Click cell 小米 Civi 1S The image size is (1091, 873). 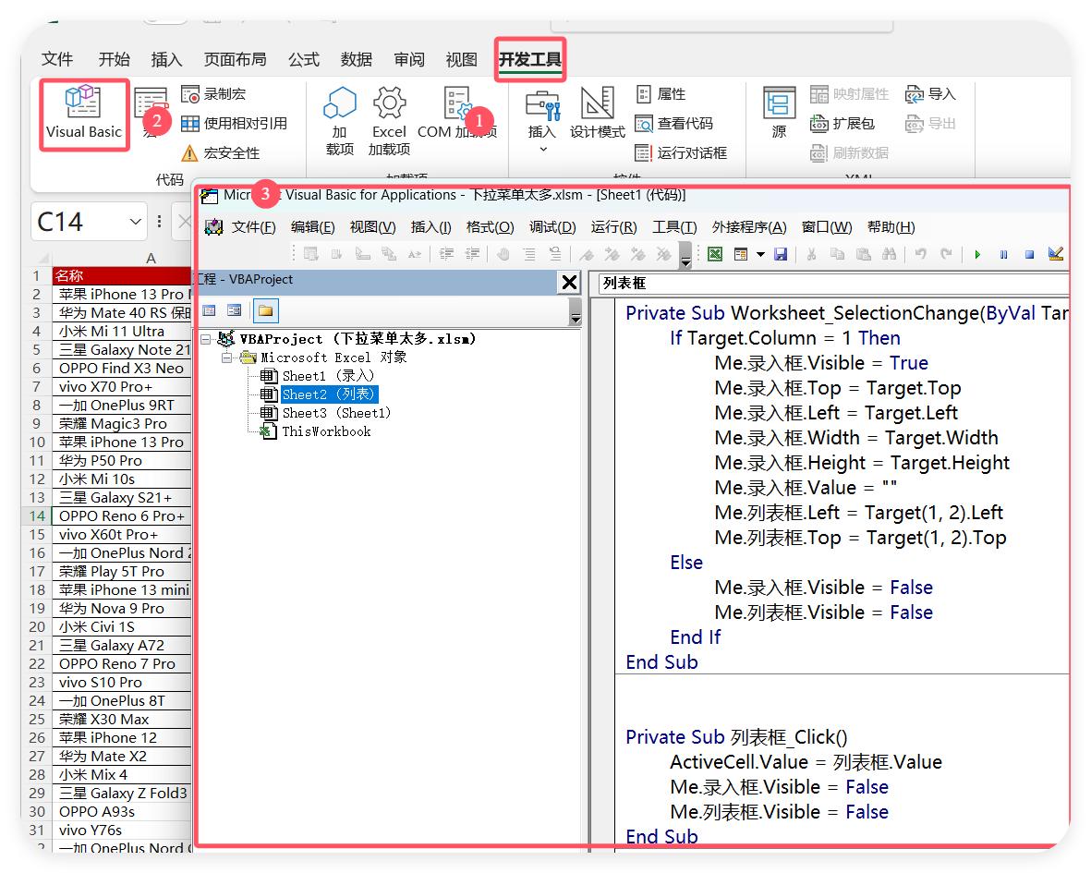click(x=122, y=626)
